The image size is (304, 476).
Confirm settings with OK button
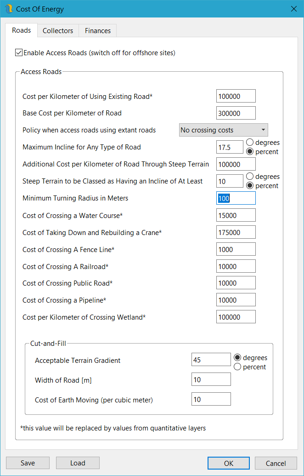coord(228,463)
